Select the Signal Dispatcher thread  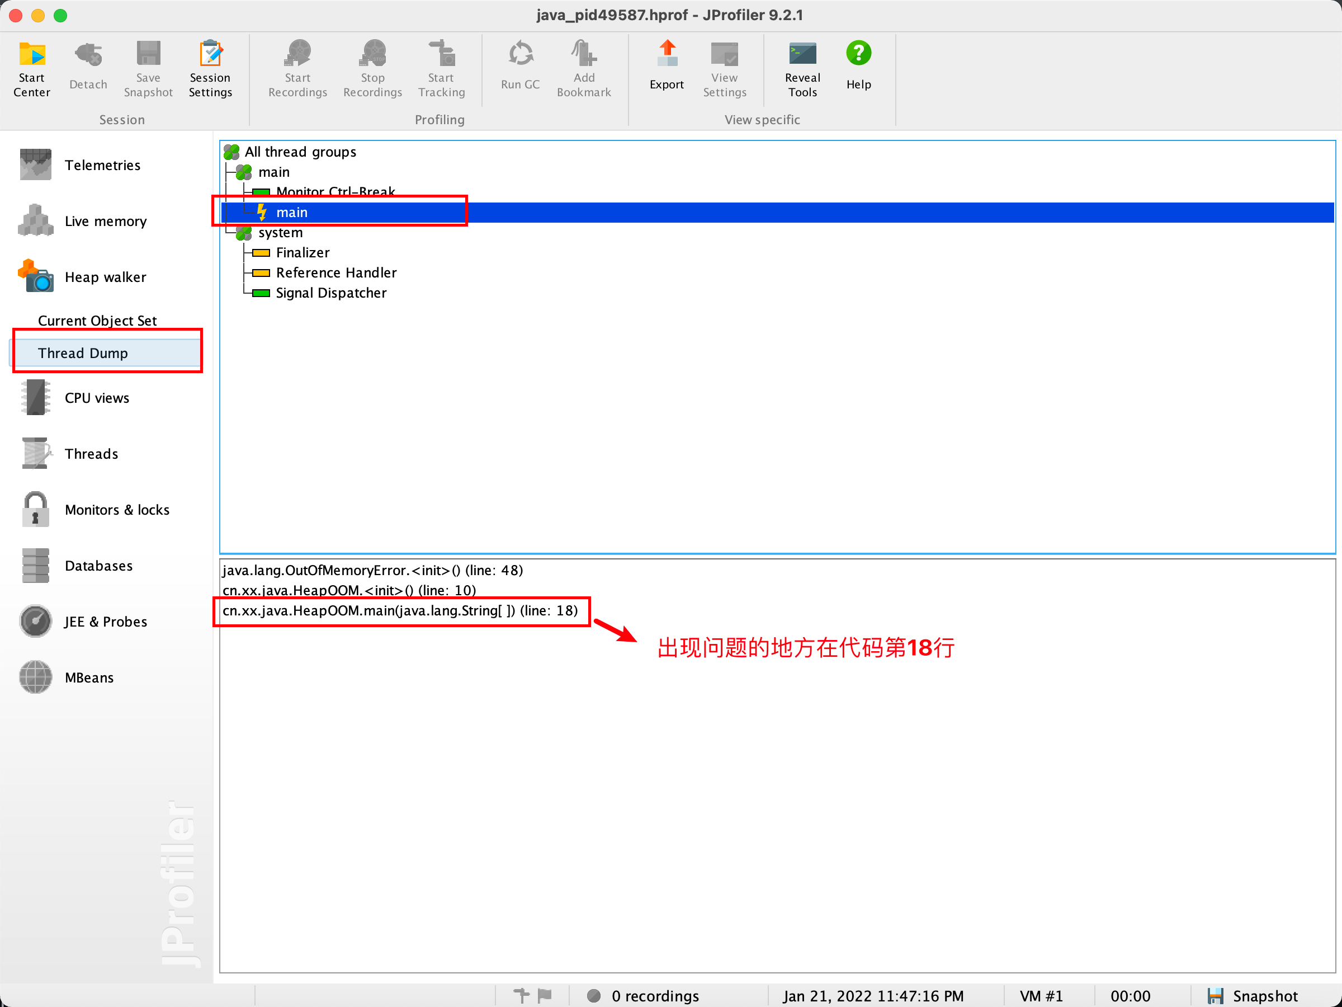(x=330, y=293)
